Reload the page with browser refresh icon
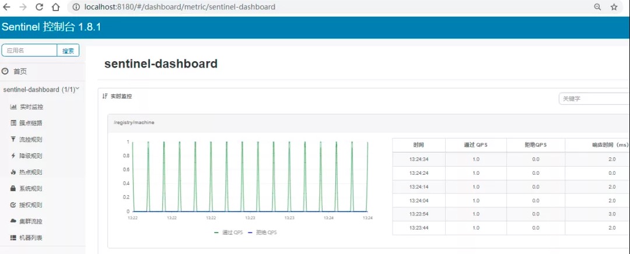 click(x=40, y=7)
